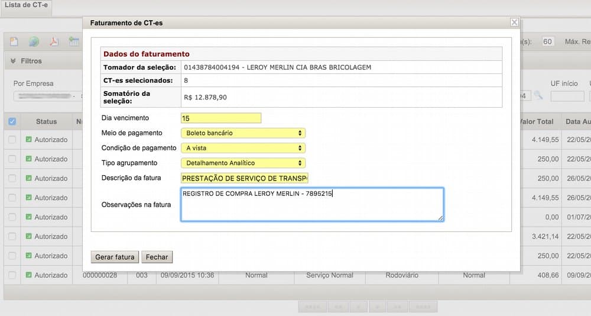Open the Tipo agrupamento dropdown
591x316 pixels.
pos(243,163)
